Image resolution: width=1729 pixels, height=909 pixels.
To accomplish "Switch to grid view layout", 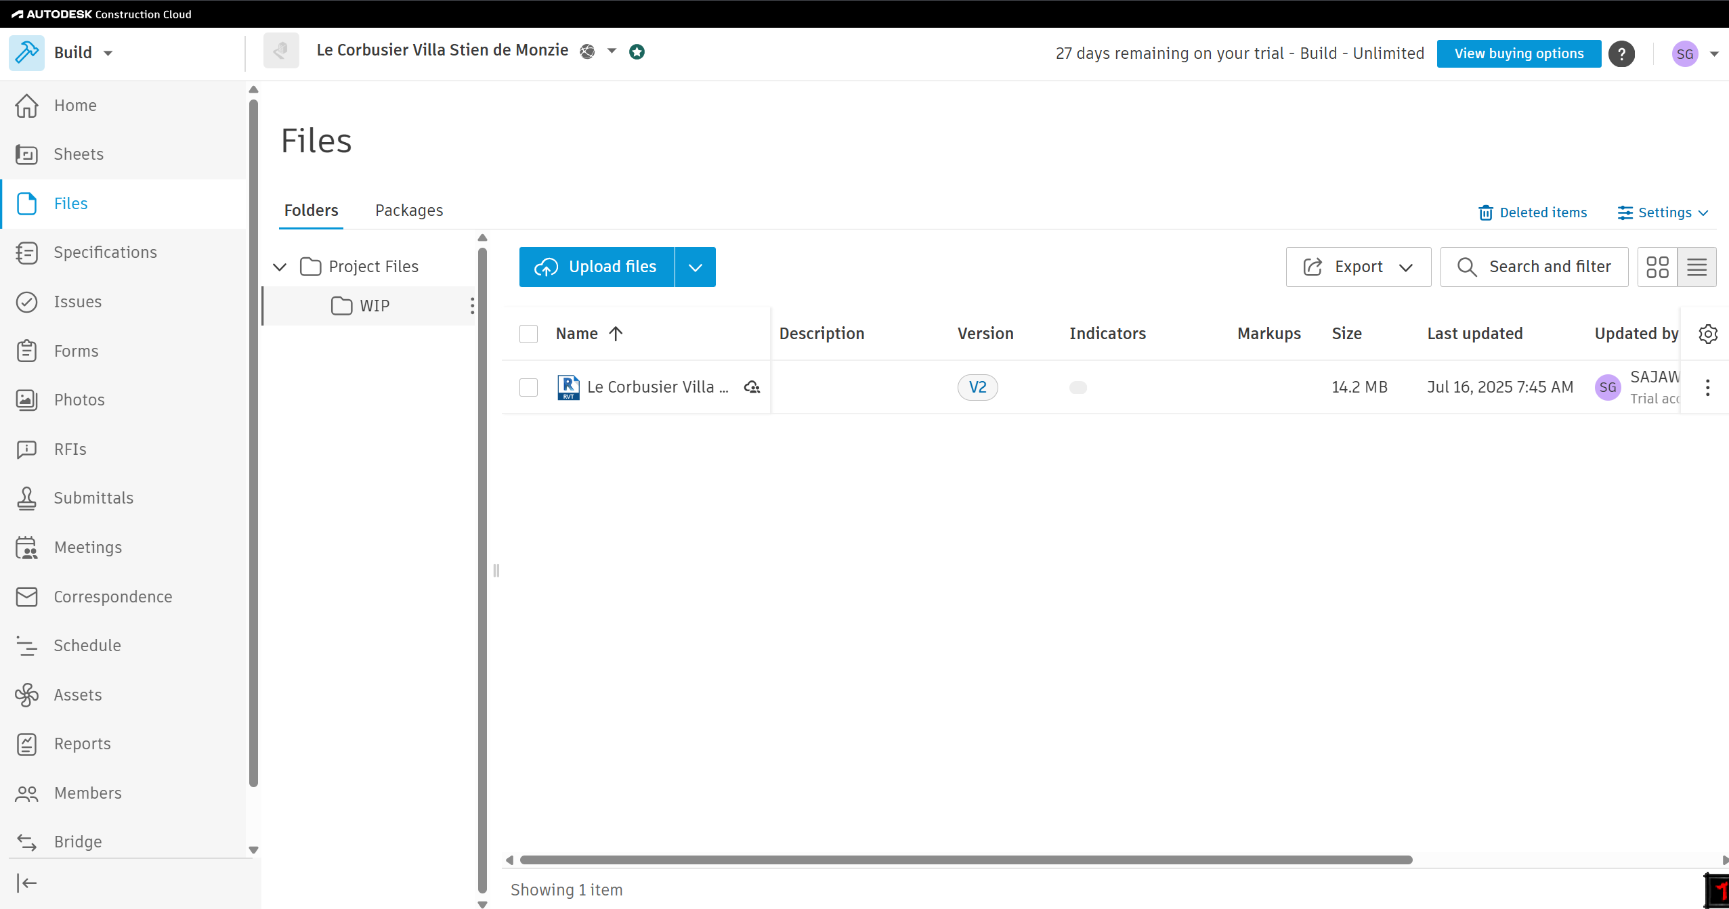I will click(x=1657, y=267).
